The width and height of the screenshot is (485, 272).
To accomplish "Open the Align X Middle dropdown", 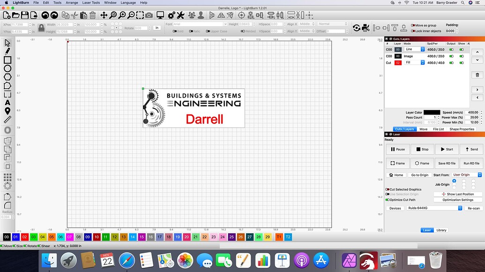I will [x=307, y=24].
